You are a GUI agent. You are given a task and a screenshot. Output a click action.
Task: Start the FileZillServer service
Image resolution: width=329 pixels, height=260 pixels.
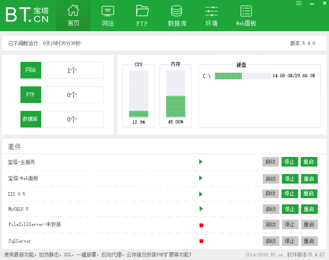(271, 225)
